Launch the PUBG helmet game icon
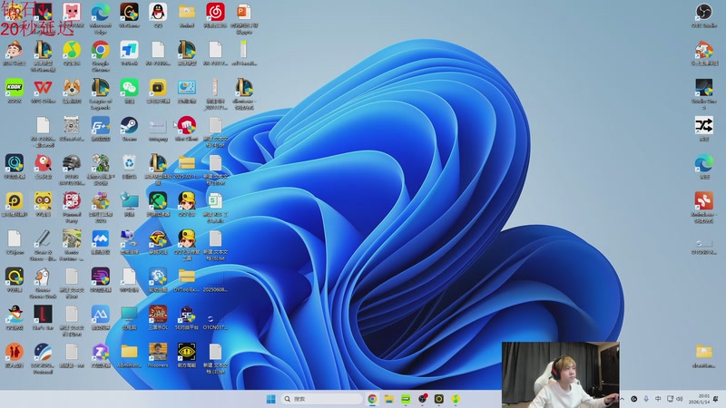This screenshot has width=726, height=408. tap(72, 164)
